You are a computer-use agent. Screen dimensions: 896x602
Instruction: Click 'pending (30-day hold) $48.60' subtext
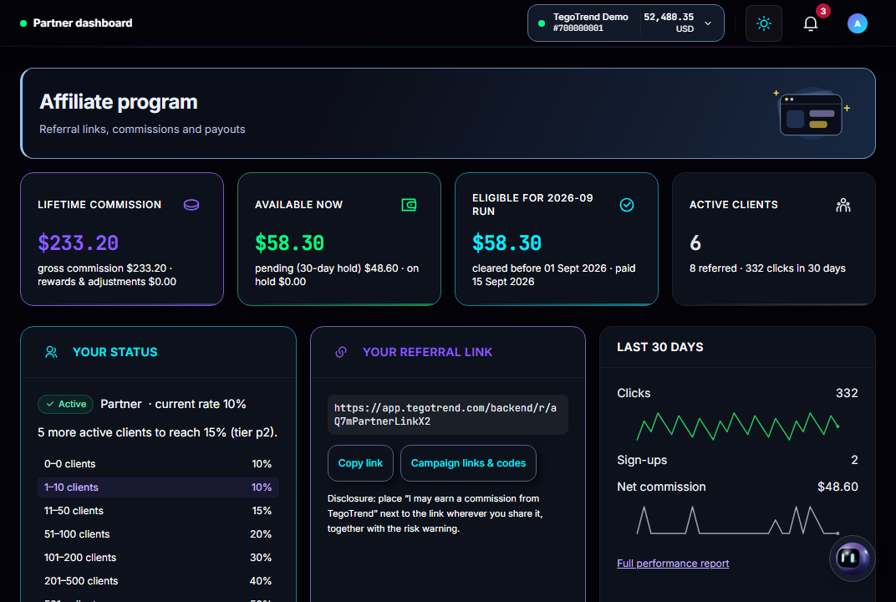pyautogui.click(x=337, y=275)
